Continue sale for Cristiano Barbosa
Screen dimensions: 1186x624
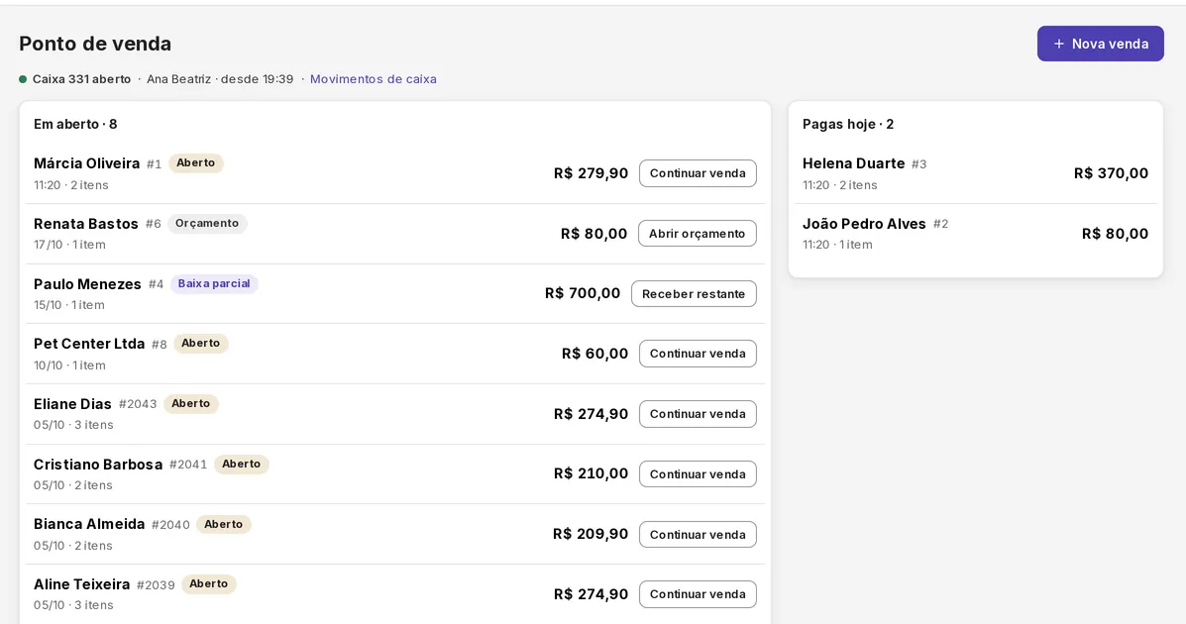coord(698,474)
